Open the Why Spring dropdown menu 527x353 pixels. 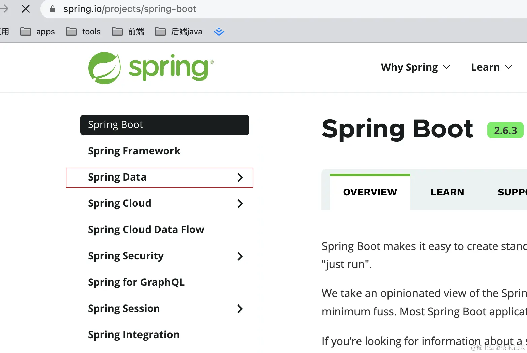pos(415,67)
